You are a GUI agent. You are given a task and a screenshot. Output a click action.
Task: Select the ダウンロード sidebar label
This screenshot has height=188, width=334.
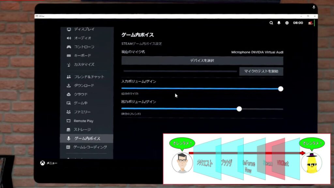(84, 86)
